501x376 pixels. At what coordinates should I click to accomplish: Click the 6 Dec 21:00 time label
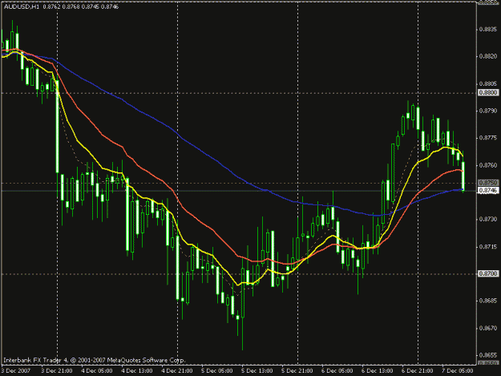[x=418, y=371]
